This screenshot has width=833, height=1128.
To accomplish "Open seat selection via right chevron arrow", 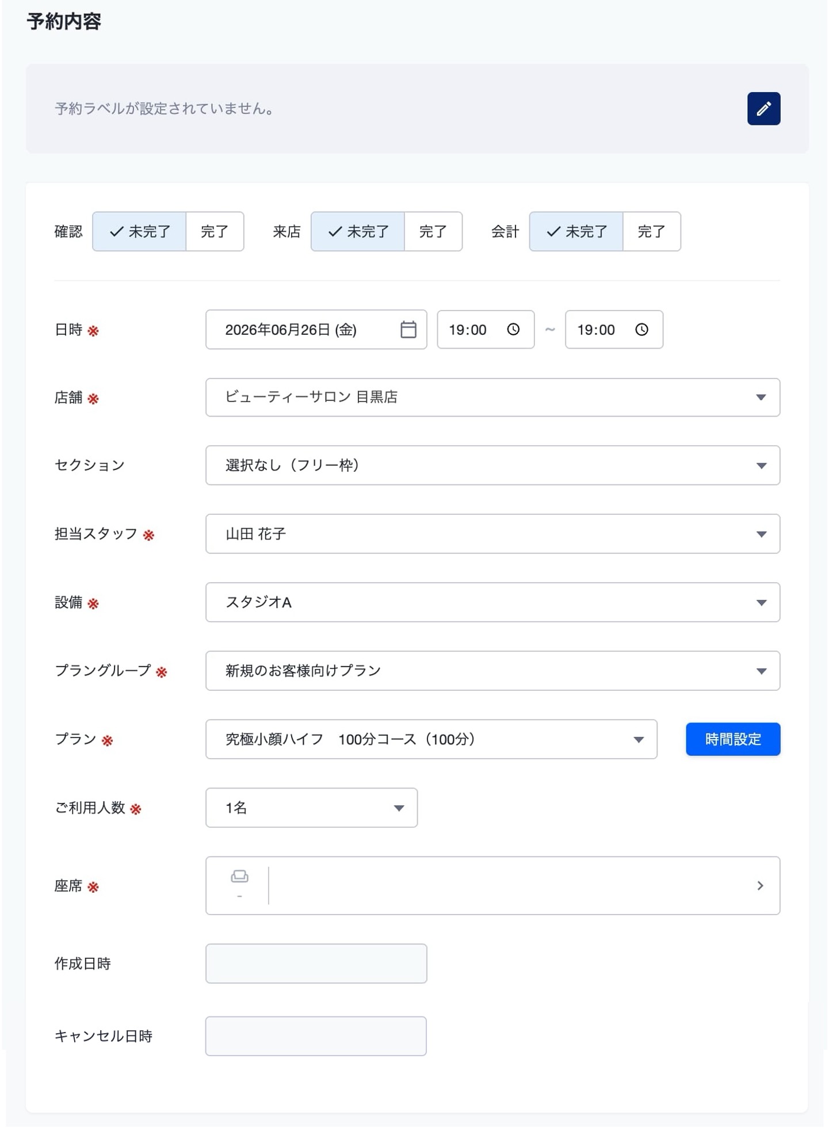I will tap(760, 885).
